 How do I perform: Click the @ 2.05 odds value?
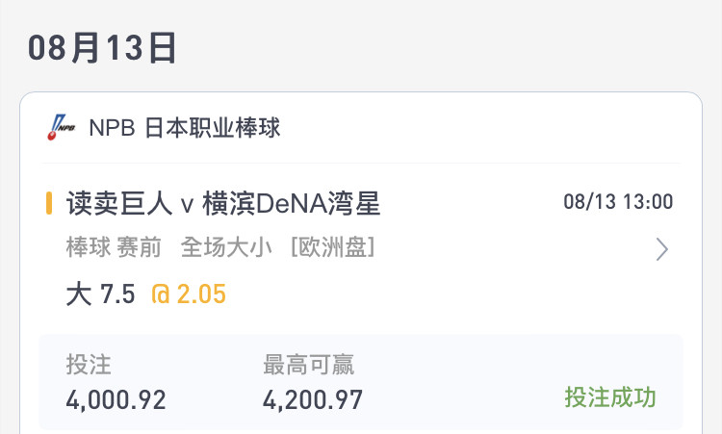[189, 294]
